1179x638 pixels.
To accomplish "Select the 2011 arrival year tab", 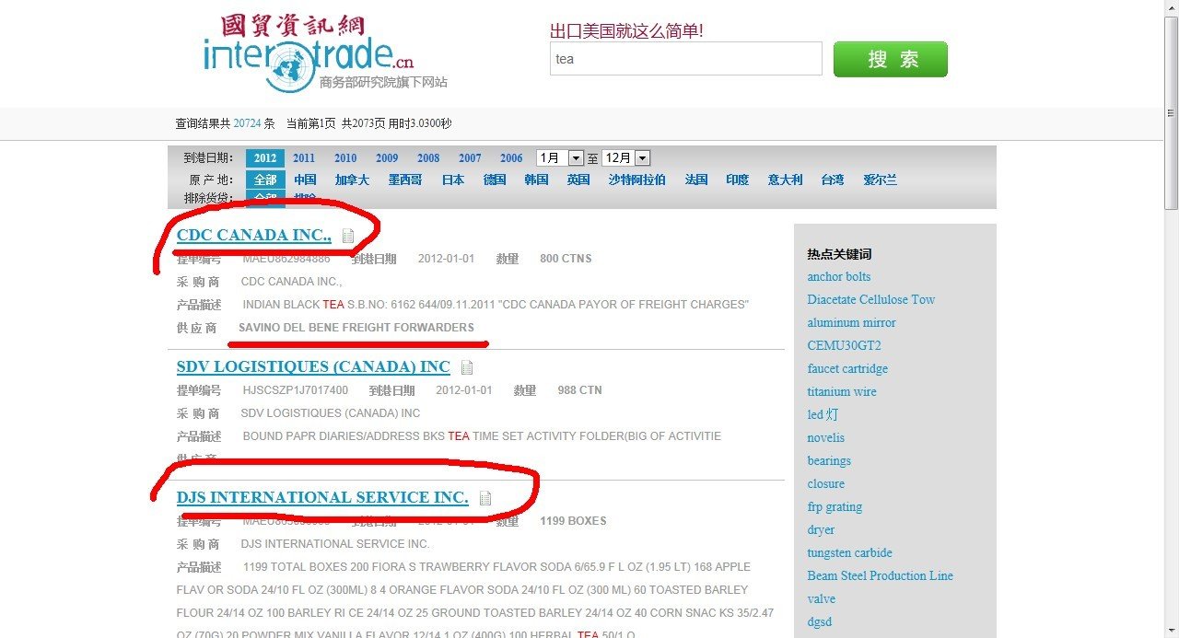I will pyautogui.click(x=304, y=157).
